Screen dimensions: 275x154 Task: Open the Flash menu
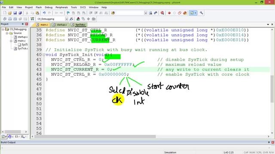[x=39, y=7]
